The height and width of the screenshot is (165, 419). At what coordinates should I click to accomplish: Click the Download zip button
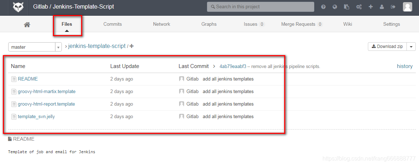pyautogui.click(x=387, y=47)
